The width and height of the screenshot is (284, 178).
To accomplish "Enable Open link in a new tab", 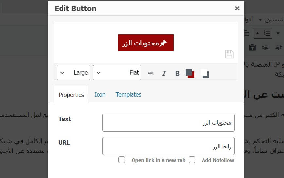I will tap(122, 160).
